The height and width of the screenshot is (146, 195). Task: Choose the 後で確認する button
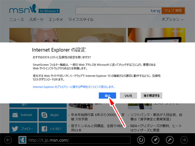click(151, 95)
